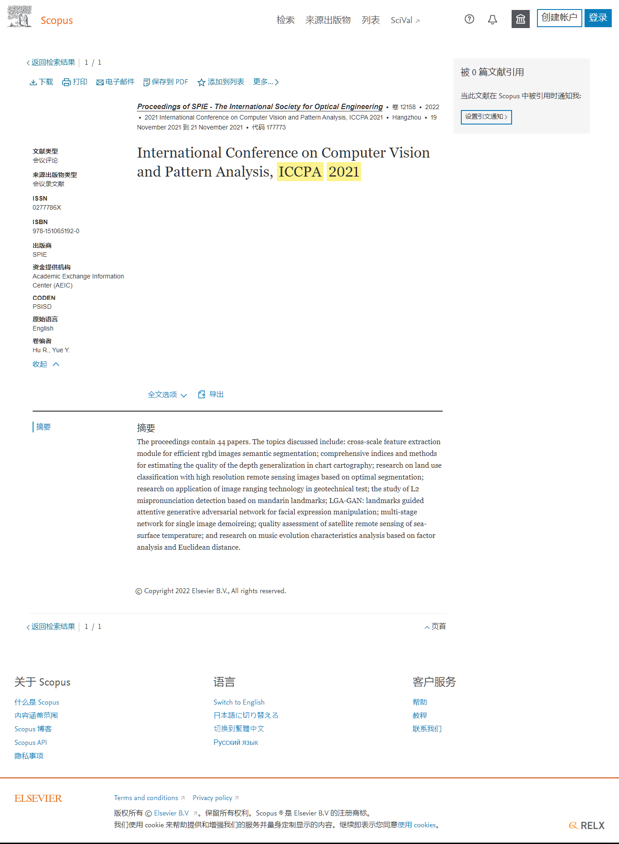This screenshot has width=619, height=844.
Task: Expand the 更多... options menu
Action: (x=266, y=82)
